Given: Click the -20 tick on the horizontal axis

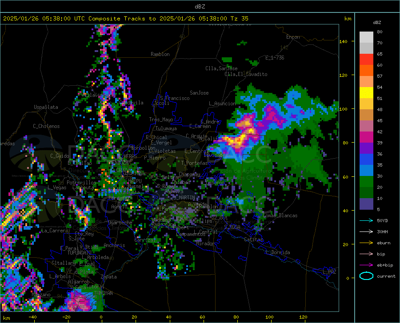Looking at the screenshot, I should pyautogui.click(x=66, y=317).
